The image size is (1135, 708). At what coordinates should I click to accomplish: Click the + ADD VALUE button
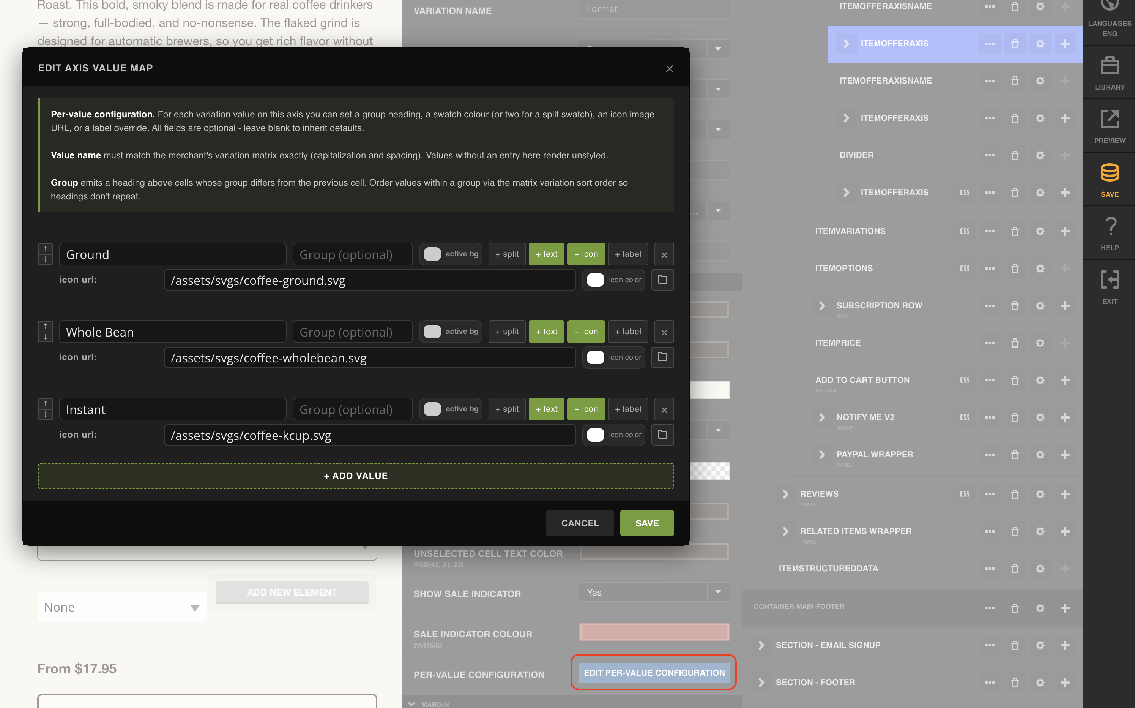[356, 476]
